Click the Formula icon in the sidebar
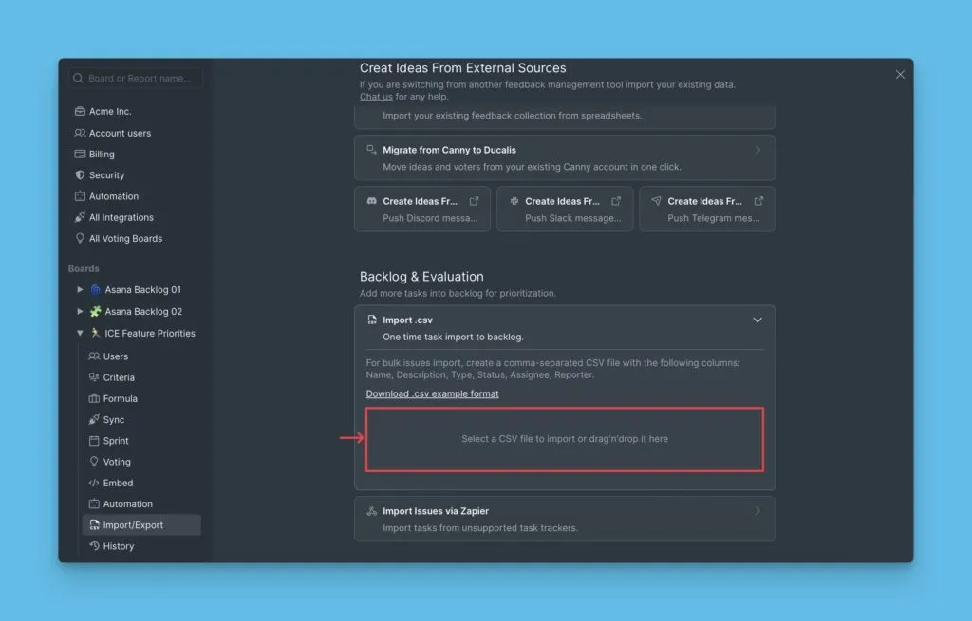This screenshot has width=972, height=621. (95, 398)
